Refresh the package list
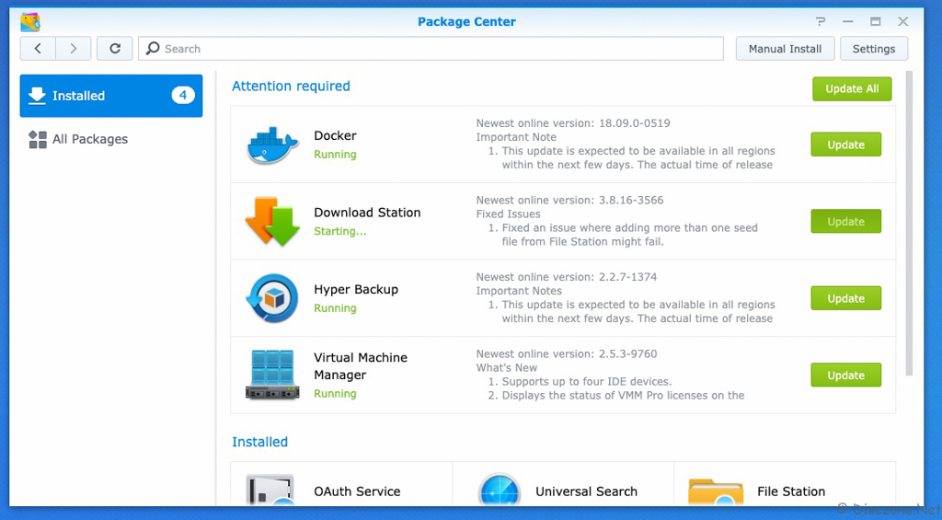Screen dimensions: 942x520 [x=115, y=49]
